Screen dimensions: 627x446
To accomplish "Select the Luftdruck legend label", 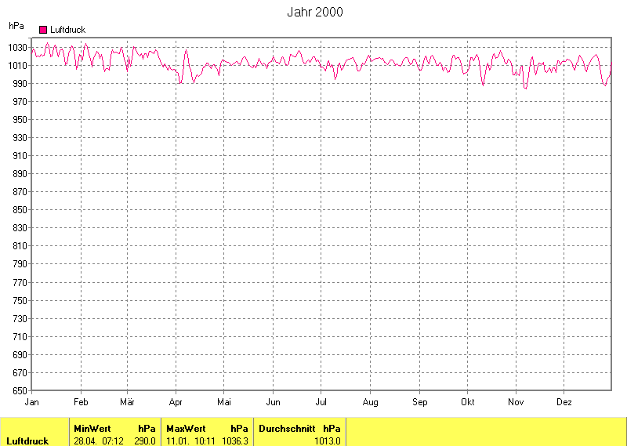I will pos(67,29).
